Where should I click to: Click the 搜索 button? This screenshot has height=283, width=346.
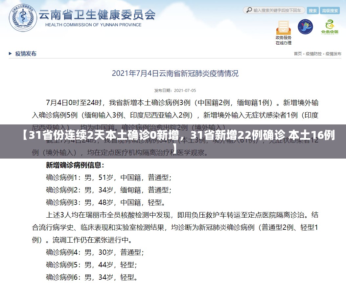click(313, 11)
